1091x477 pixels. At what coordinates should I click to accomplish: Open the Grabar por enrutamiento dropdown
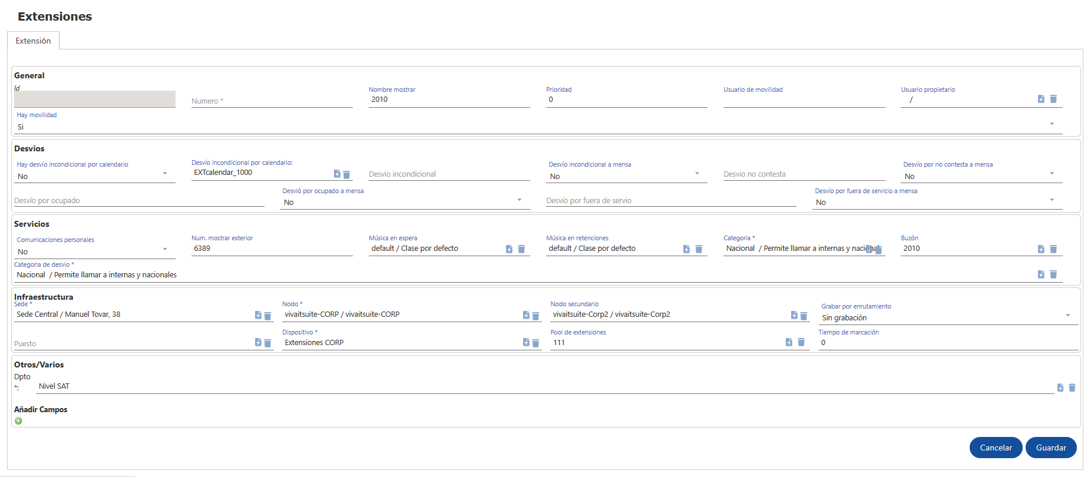point(1067,316)
